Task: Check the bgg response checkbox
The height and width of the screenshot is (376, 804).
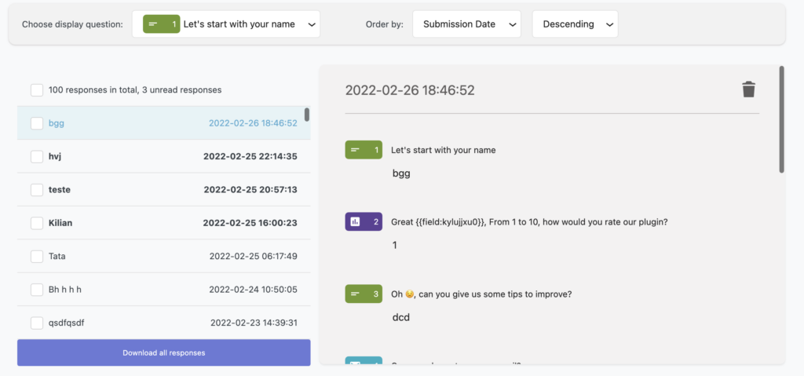Action: tap(37, 123)
